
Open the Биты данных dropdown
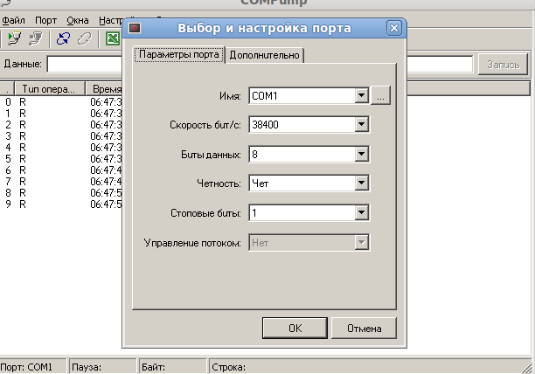click(361, 154)
